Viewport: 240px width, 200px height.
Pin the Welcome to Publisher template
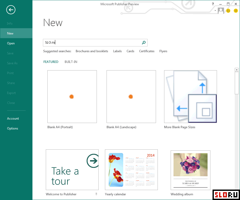pos(96,194)
